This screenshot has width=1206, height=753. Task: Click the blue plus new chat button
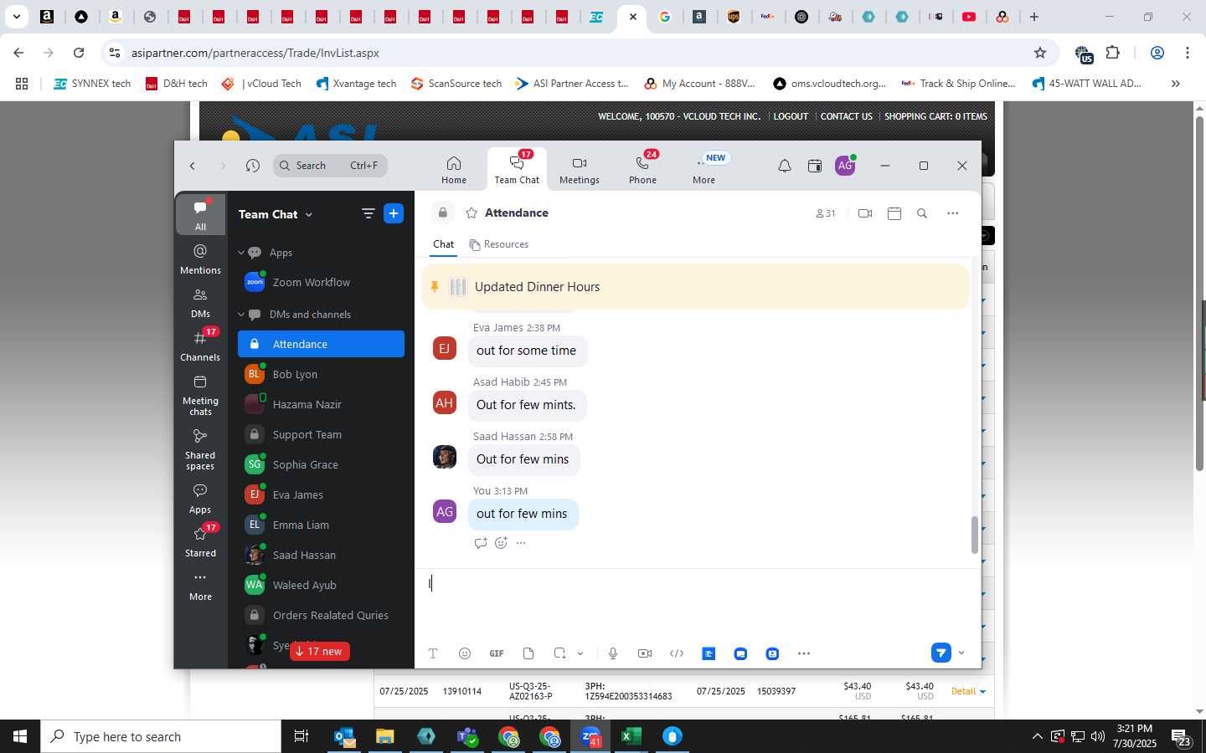(394, 213)
